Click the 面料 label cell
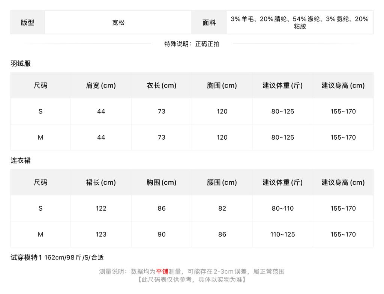 coord(209,23)
